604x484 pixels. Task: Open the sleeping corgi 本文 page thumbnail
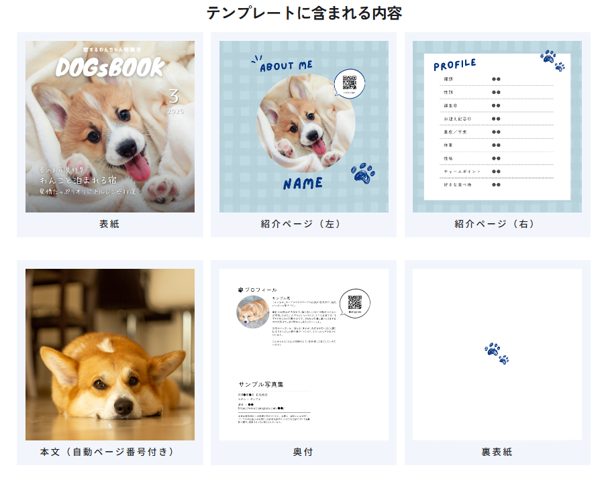(110, 354)
